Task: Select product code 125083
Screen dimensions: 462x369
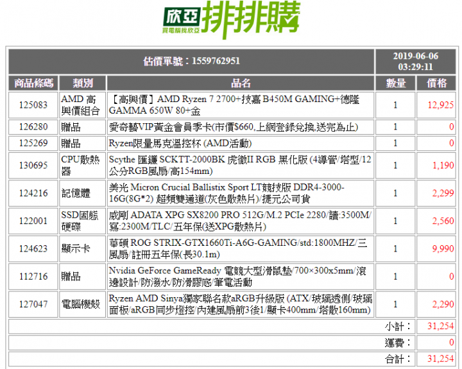Action: [33, 105]
